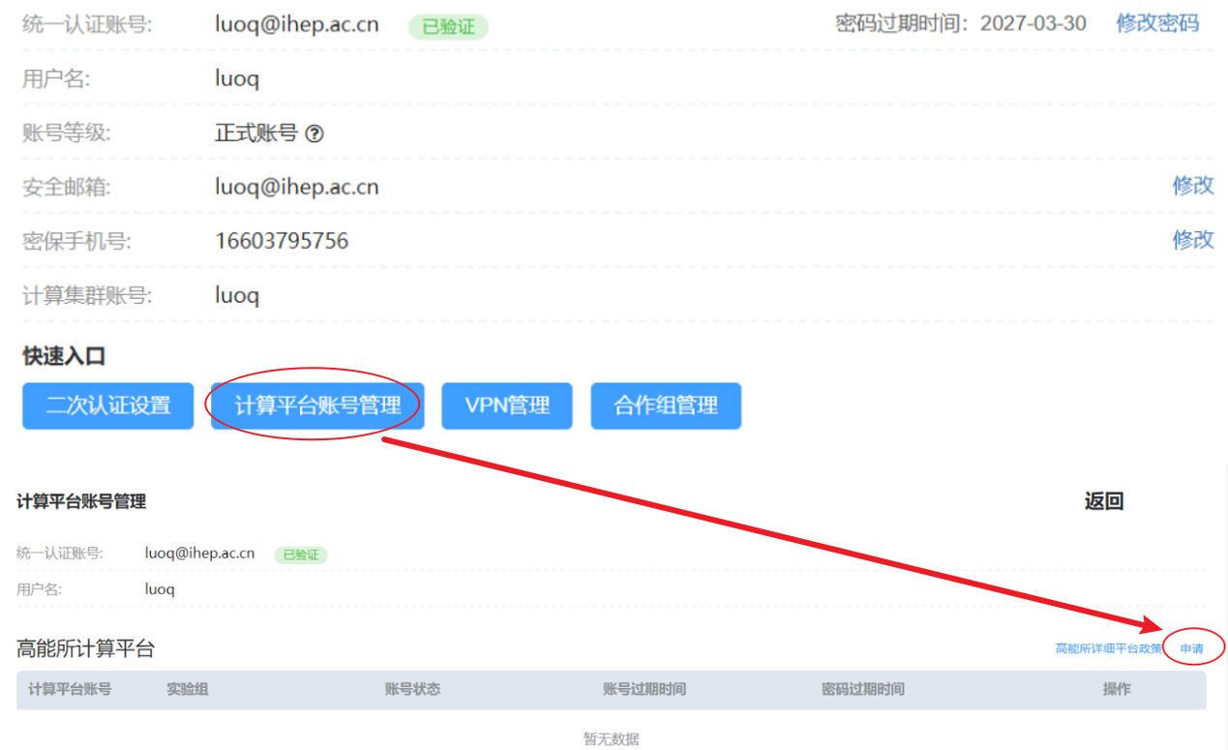Click the 计算平台账号管理 section title
The image size is (1228, 750).
tap(81, 501)
